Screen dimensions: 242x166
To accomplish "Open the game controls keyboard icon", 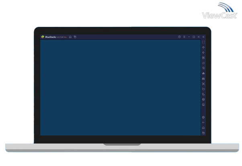I will point(203,63).
